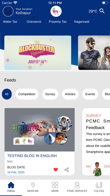Open the NEAR ME location tab
Viewport: 110px width, 196px height.
[33, 187]
